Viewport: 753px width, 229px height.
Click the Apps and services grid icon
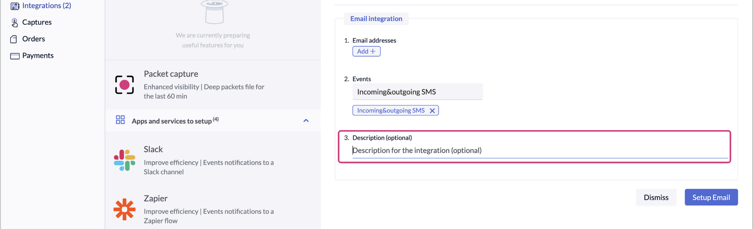pyautogui.click(x=120, y=120)
